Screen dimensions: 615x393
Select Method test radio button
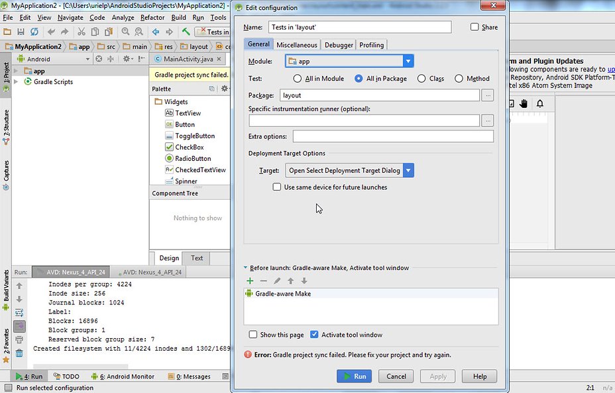[x=459, y=78]
